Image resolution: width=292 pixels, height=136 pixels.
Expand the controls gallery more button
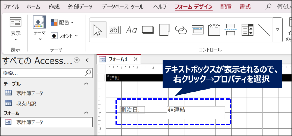[277, 30]
